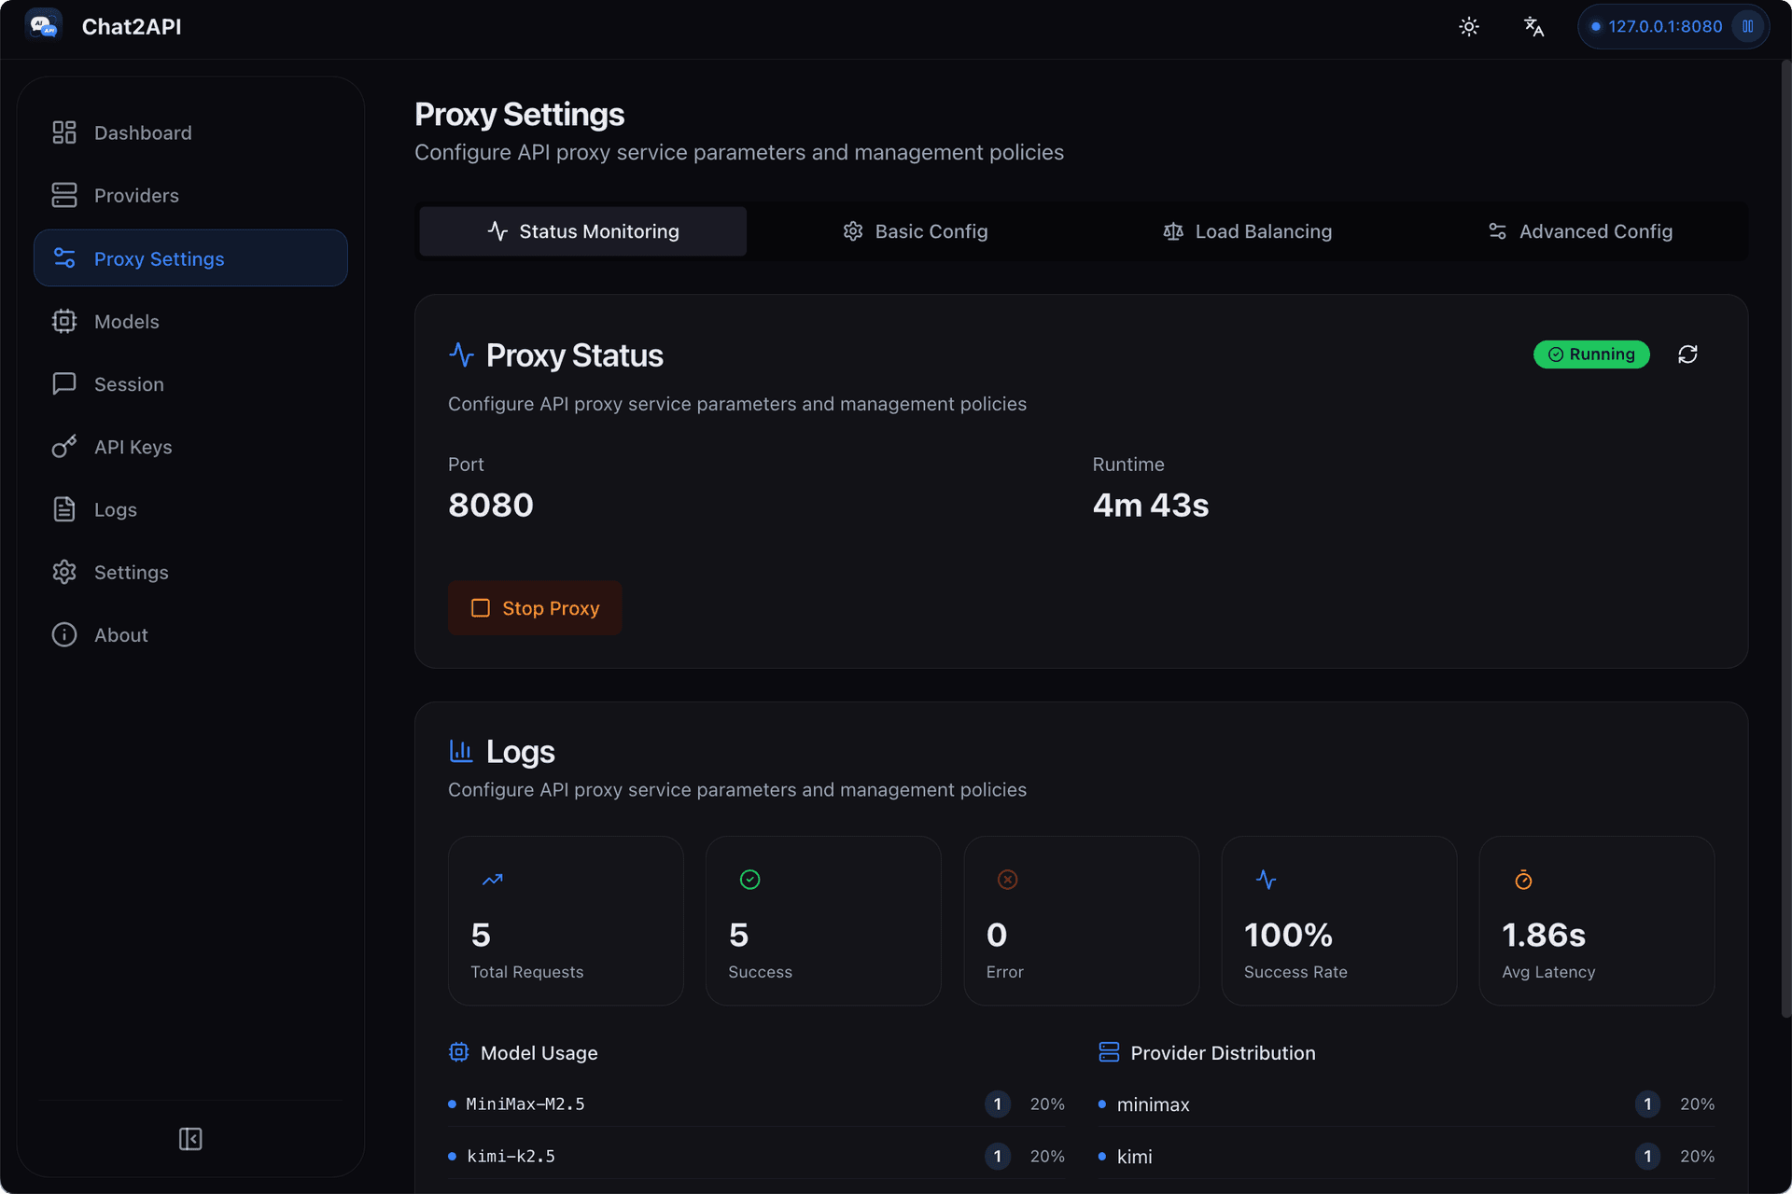Viewport: 1792px width, 1194px height.
Task: Go to Providers page
Action: point(190,195)
